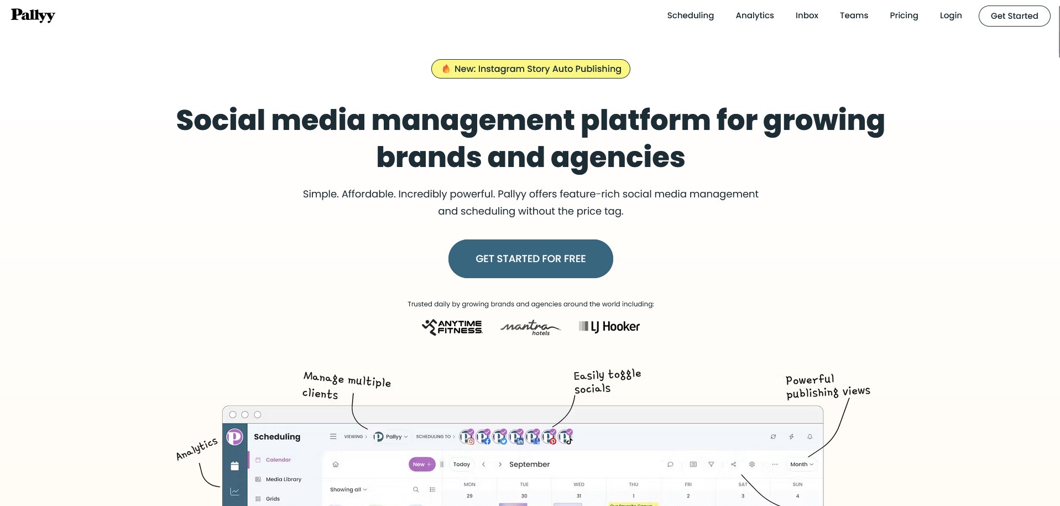This screenshot has height=506, width=1060.
Task: Click the refresh icon
Action: (x=773, y=437)
